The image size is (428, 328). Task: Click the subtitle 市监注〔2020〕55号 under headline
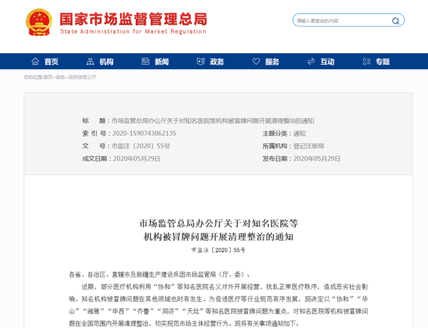(219, 250)
